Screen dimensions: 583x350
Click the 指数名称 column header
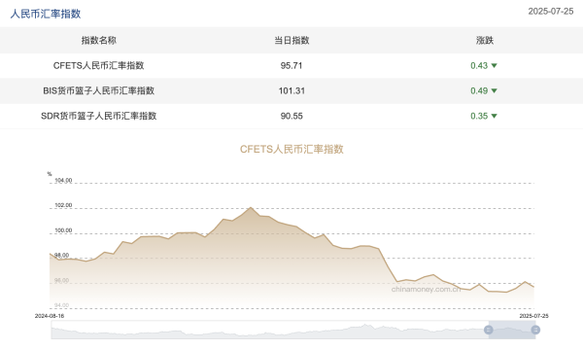[x=98, y=40]
